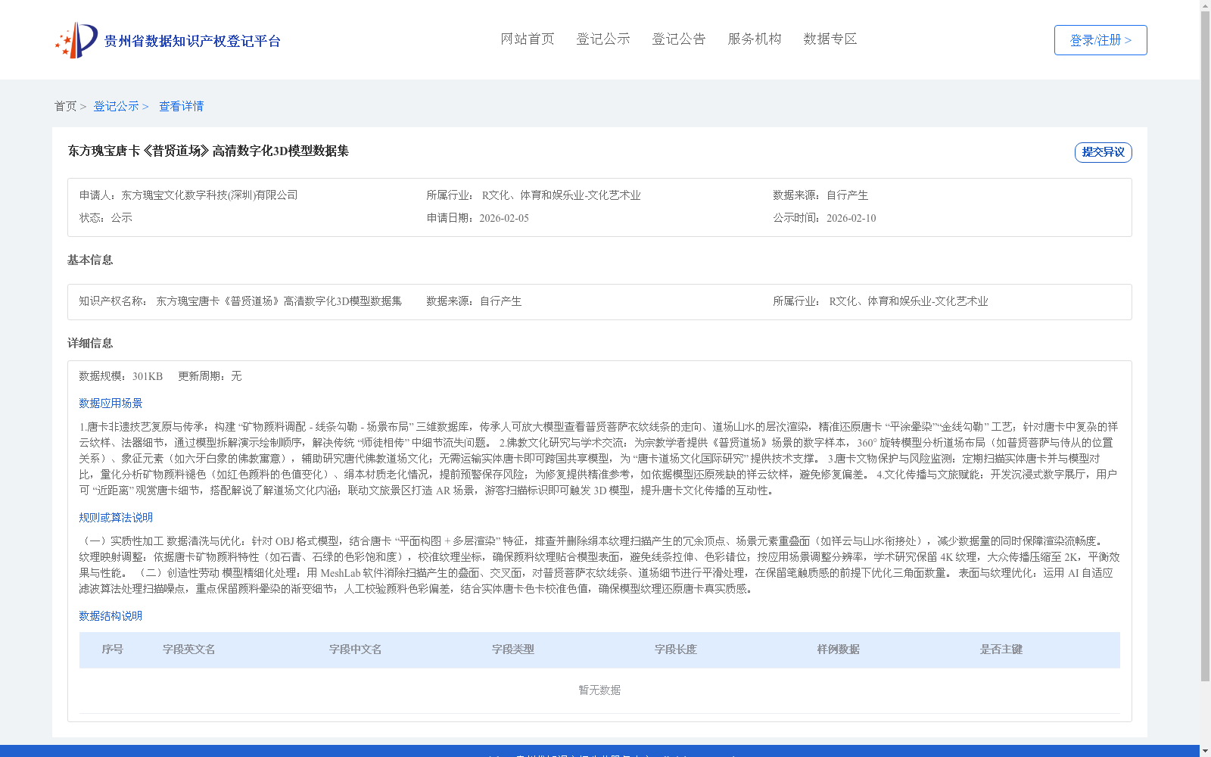
Task: Click 登记公示 breadcrumb link
Action: click(x=116, y=106)
